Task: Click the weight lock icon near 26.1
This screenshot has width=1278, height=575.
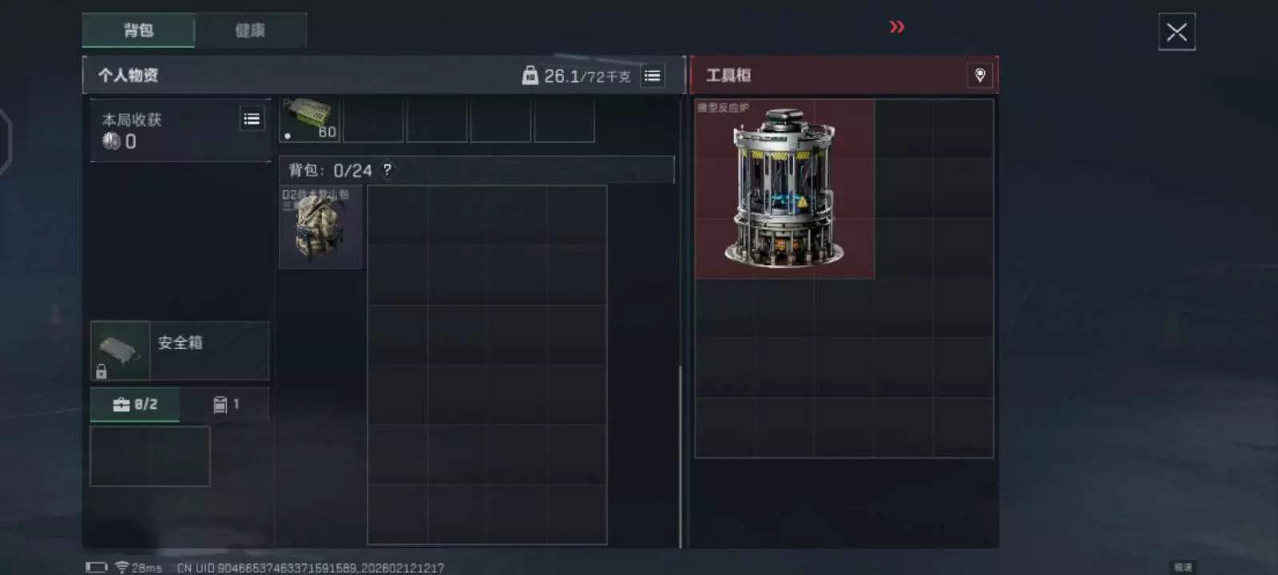Action: coord(530,76)
